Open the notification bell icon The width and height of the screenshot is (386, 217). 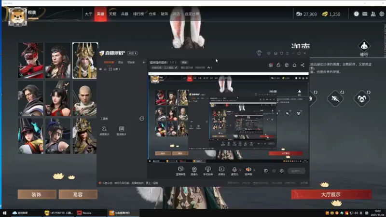click(x=294, y=65)
